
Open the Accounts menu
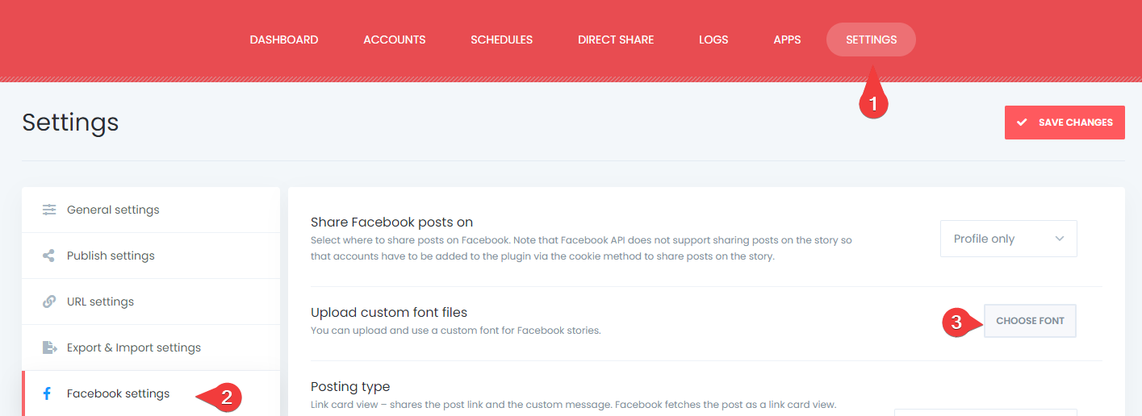[395, 40]
